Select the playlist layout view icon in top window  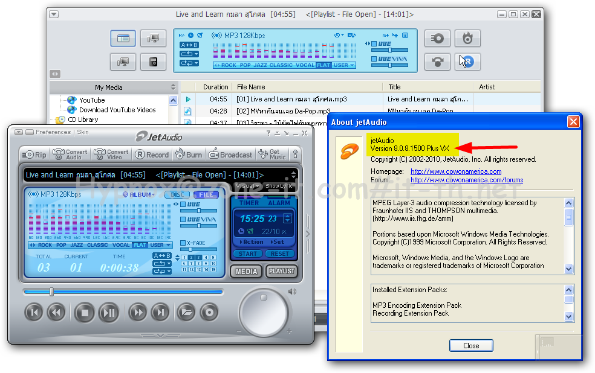coord(123,38)
